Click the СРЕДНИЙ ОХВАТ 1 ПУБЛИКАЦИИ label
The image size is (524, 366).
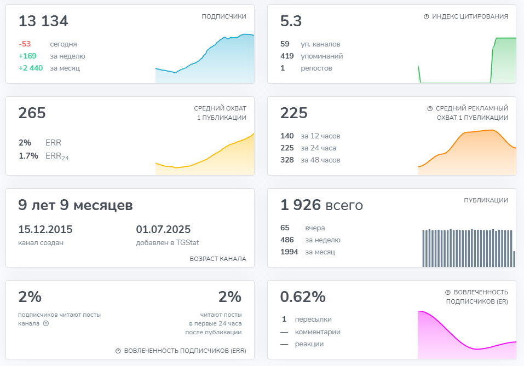coord(220,113)
